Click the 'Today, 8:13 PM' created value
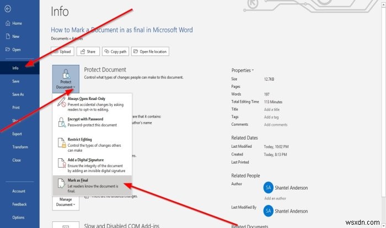 pos(276,154)
